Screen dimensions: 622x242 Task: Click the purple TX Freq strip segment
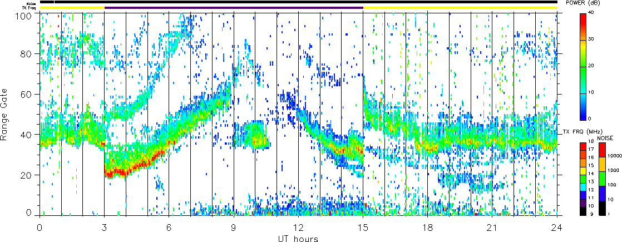point(234,8)
